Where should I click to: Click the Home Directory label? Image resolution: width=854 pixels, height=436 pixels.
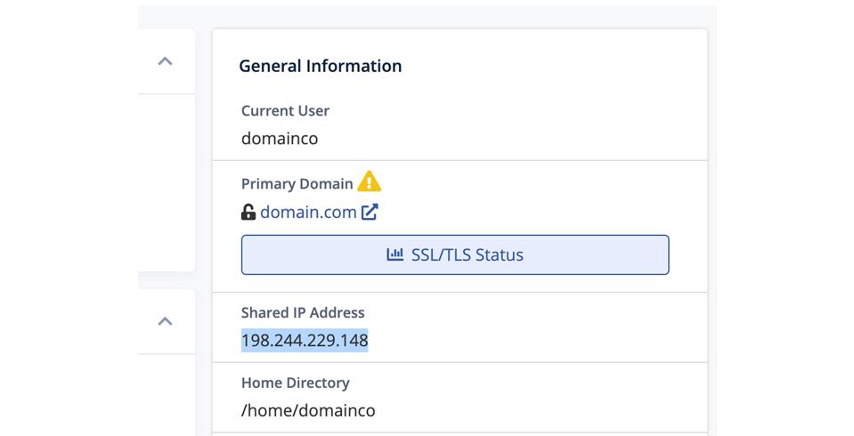(x=295, y=383)
